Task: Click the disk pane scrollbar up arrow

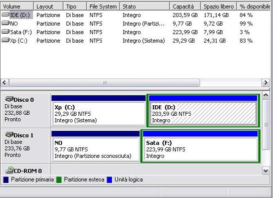Action: 265,95
